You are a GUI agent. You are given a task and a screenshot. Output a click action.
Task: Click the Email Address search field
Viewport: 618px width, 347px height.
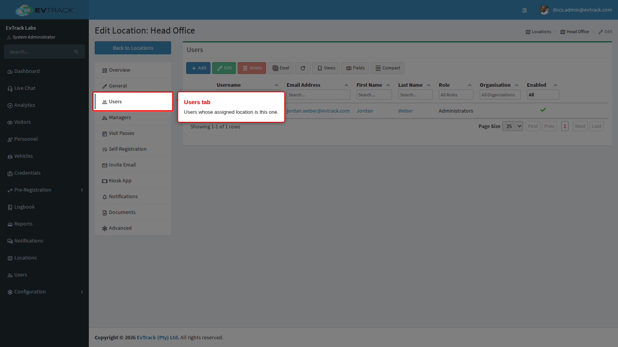click(318, 95)
